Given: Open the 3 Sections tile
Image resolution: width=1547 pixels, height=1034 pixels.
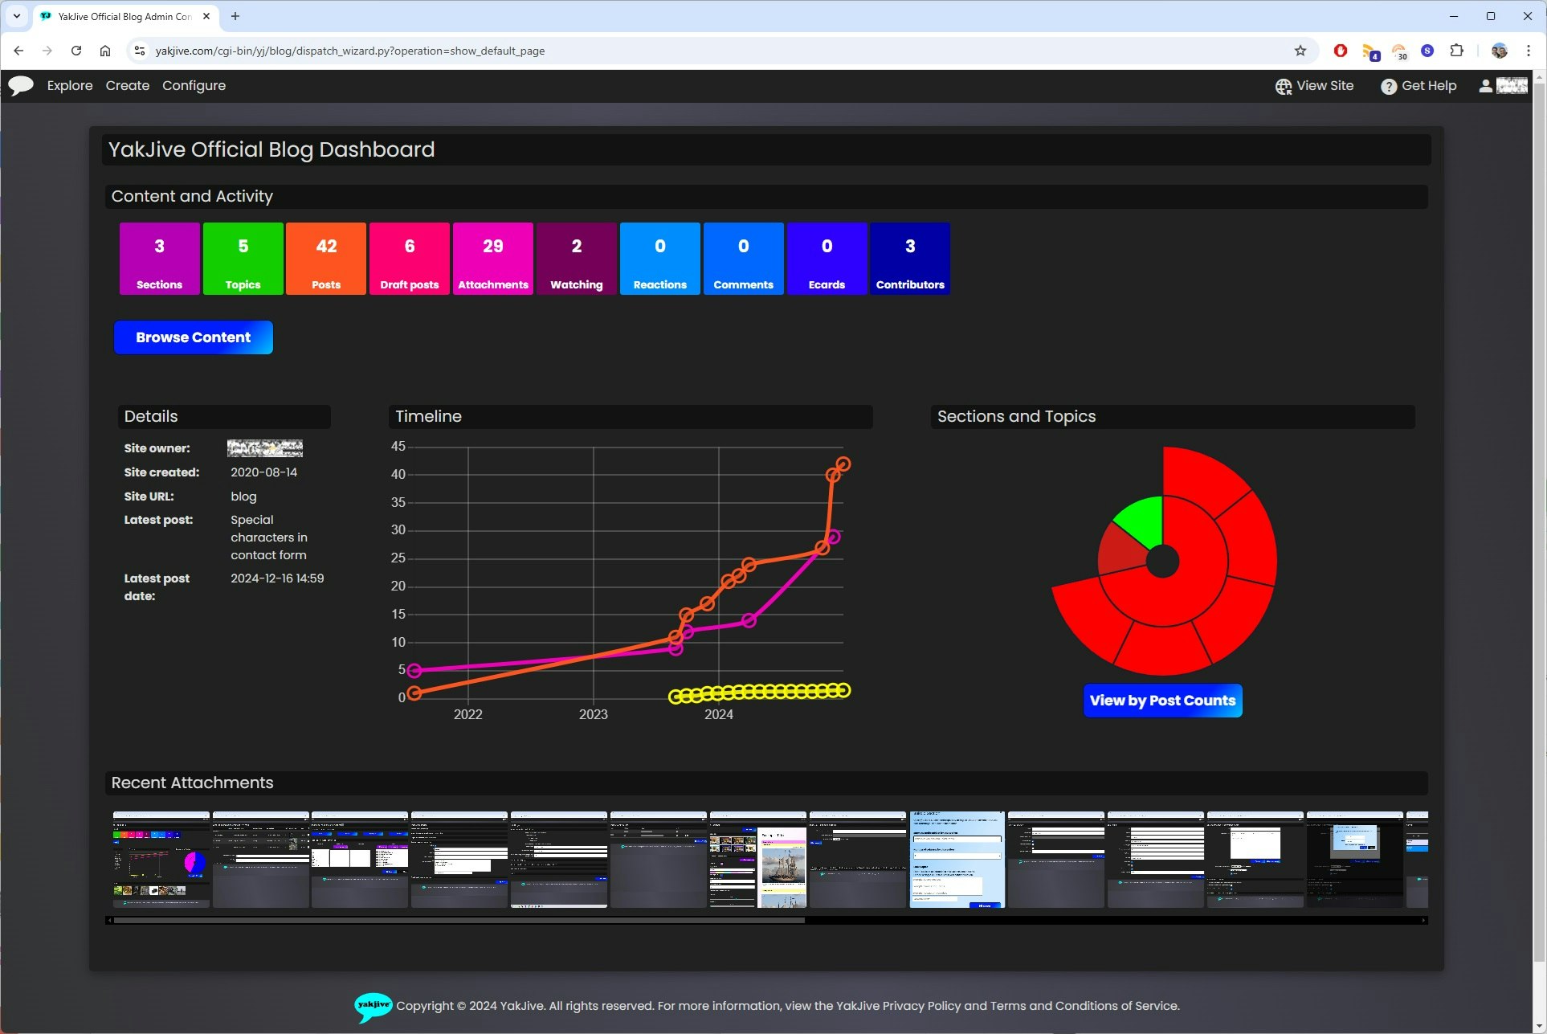Looking at the screenshot, I should pyautogui.click(x=160, y=259).
